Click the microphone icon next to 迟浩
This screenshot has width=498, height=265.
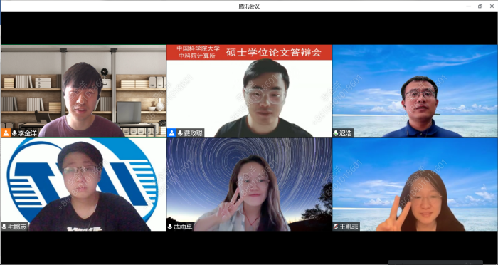336,133
